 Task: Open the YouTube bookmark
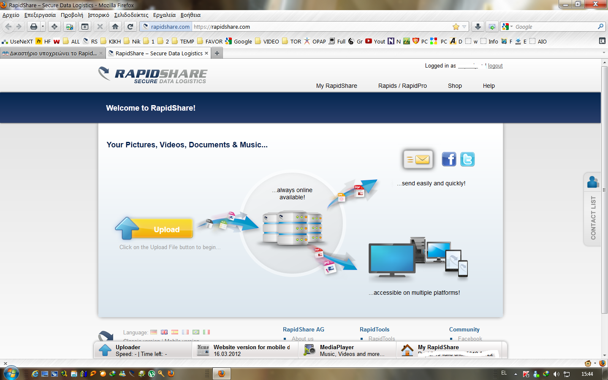coord(375,41)
